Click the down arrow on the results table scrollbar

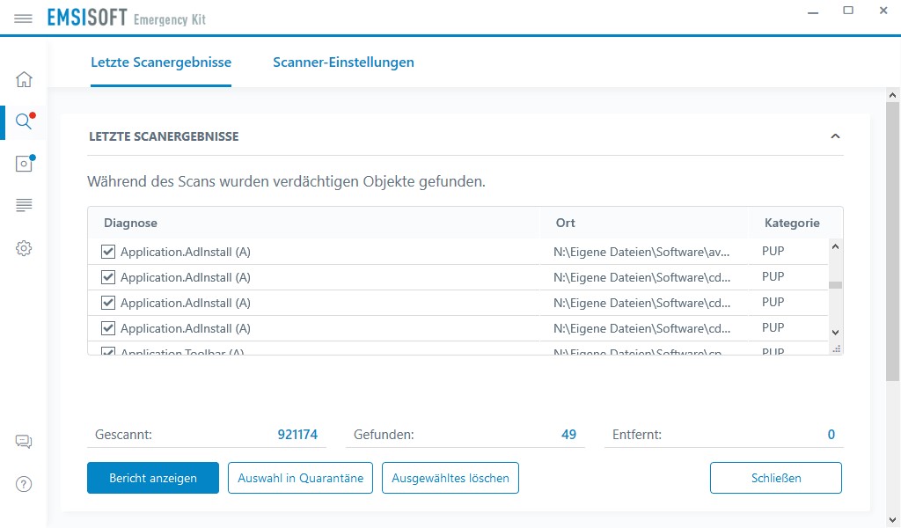pos(834,332)
